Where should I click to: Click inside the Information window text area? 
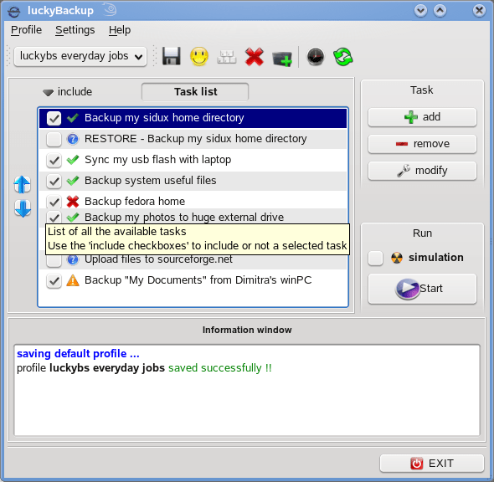pyautogui.click(x=247, y=391)
